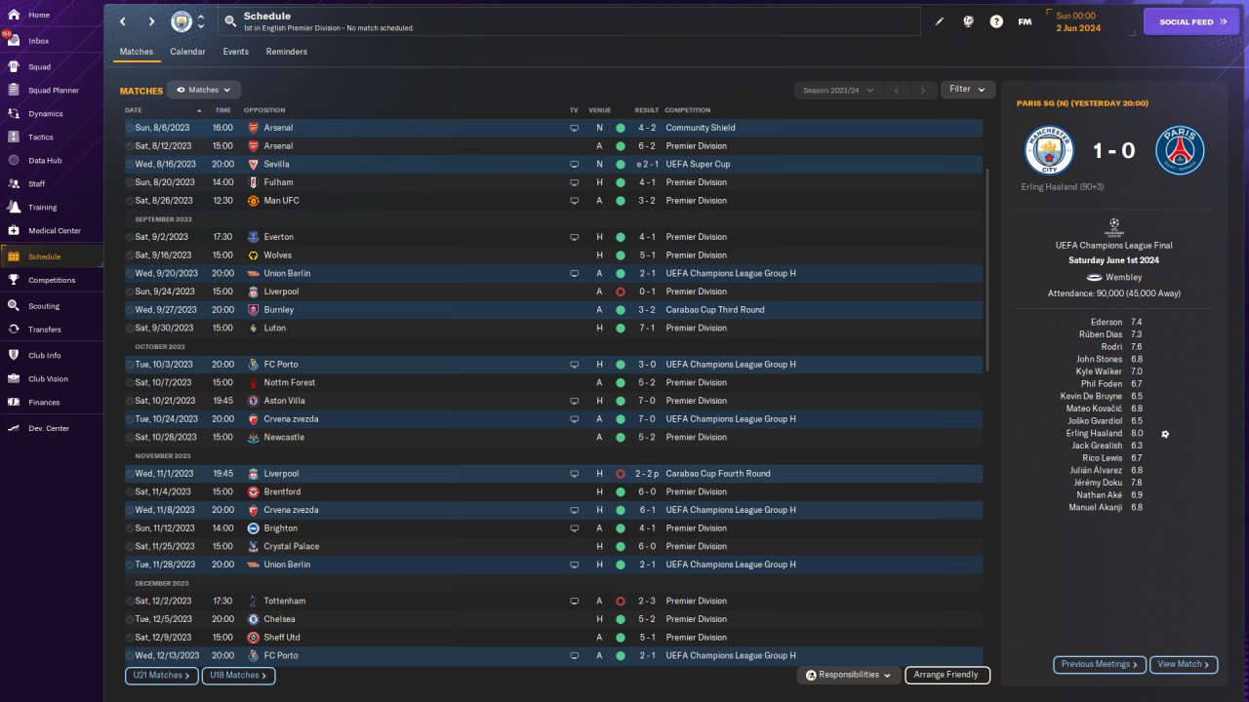The height and width of the screenshot is (702, 1249).
Task: Switch to the Calendar tab
Action: 187,52
